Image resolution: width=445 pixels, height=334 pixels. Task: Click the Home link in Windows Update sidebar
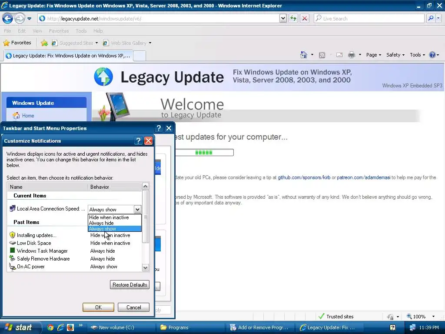click(28, 116)
